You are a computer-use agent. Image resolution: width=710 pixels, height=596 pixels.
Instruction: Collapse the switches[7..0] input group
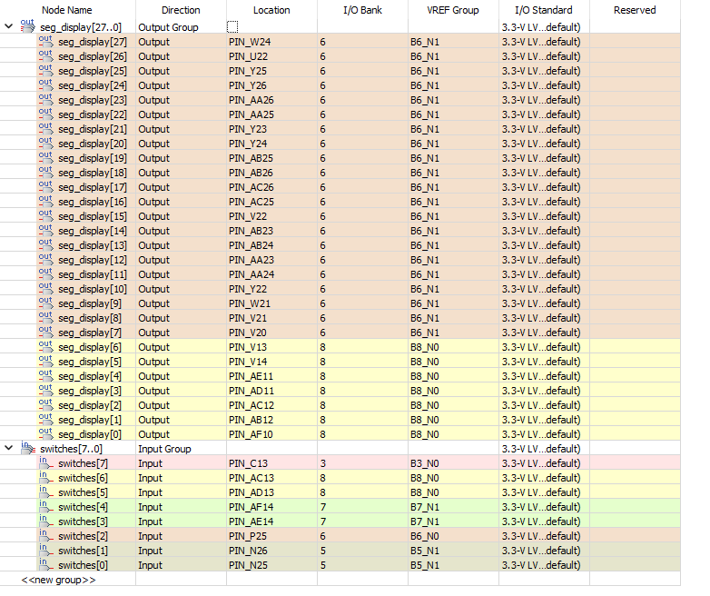point(9,449)
